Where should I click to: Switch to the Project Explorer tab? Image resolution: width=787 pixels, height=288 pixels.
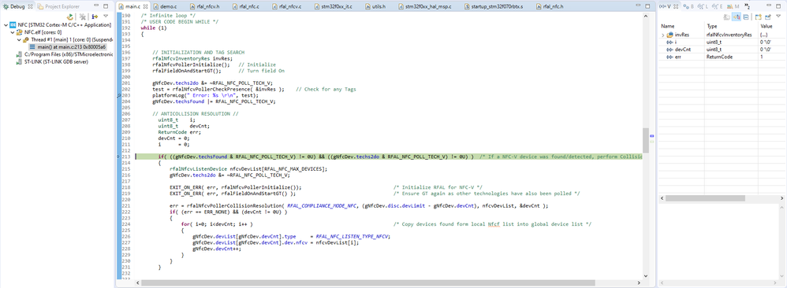pos(58,6)
